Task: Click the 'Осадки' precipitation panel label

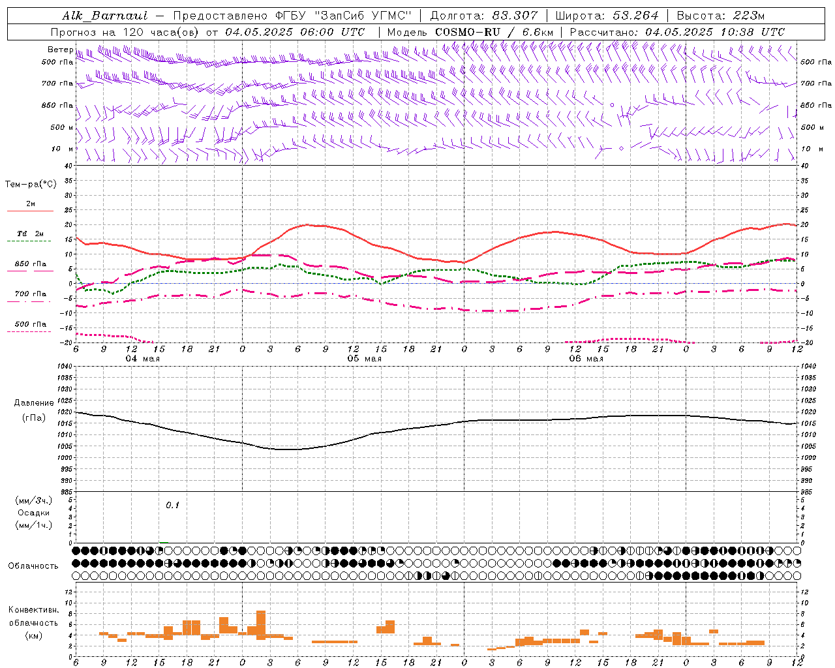Action: 34,513
